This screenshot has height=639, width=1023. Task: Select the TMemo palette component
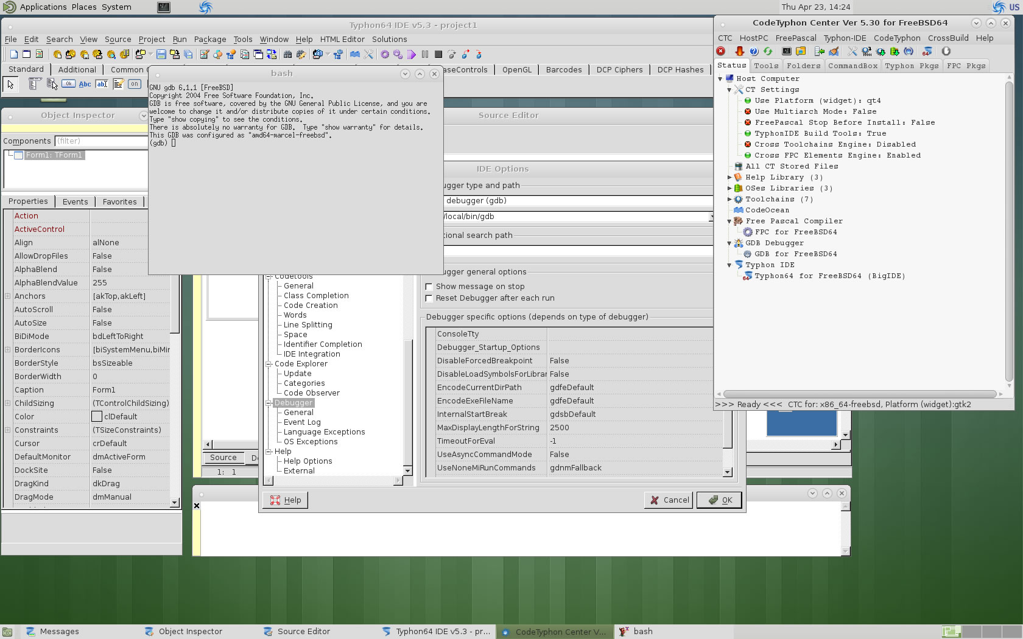(x=118, y=84)
